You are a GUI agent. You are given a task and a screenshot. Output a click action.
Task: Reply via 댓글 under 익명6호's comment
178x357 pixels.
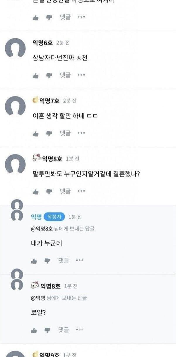[x=65, y=75]
